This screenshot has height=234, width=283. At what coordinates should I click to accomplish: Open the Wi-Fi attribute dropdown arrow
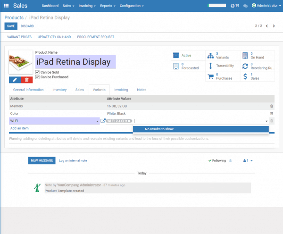[x=97, y=121]
